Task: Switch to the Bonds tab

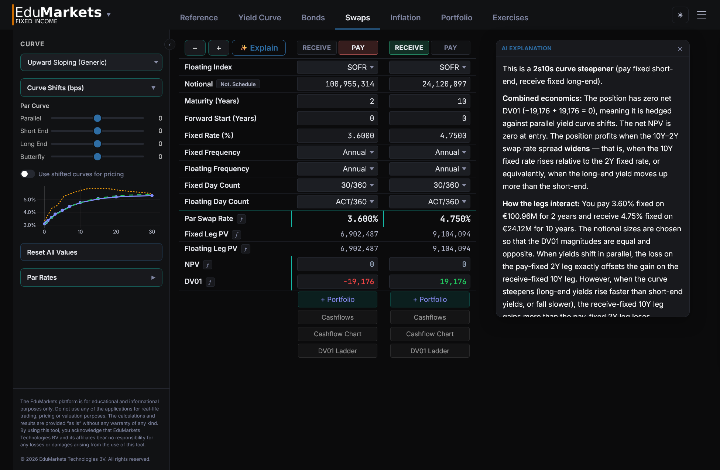Action: (x=313, y=17)
